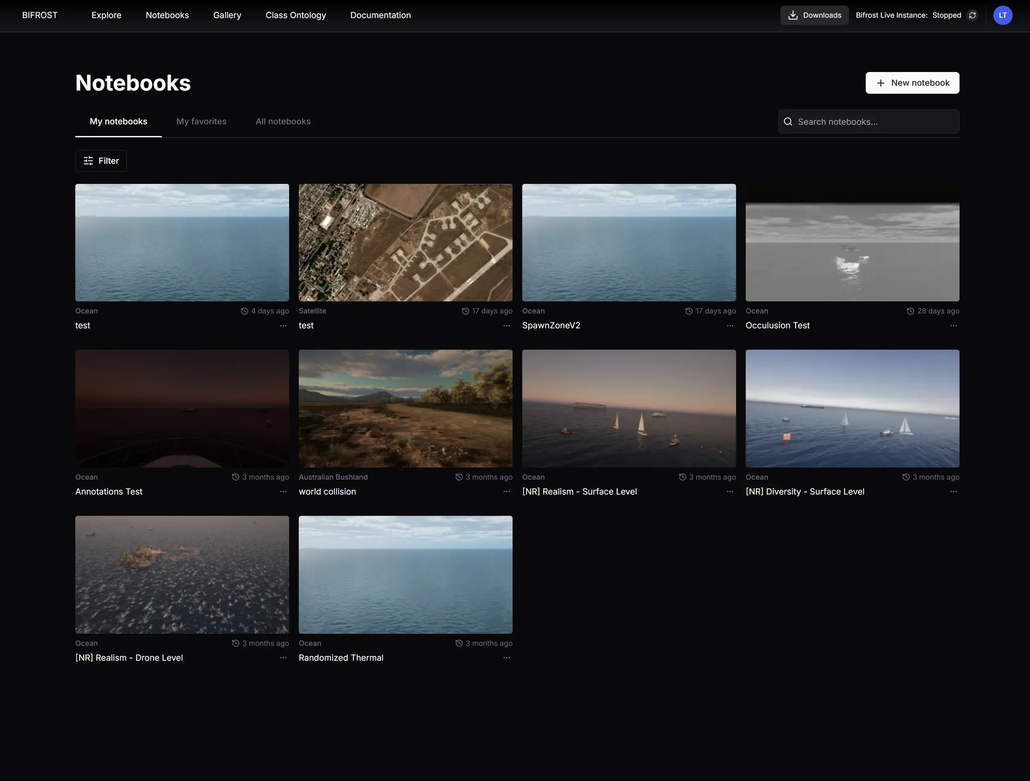Click the search magnifier icon

pos(788,122)
